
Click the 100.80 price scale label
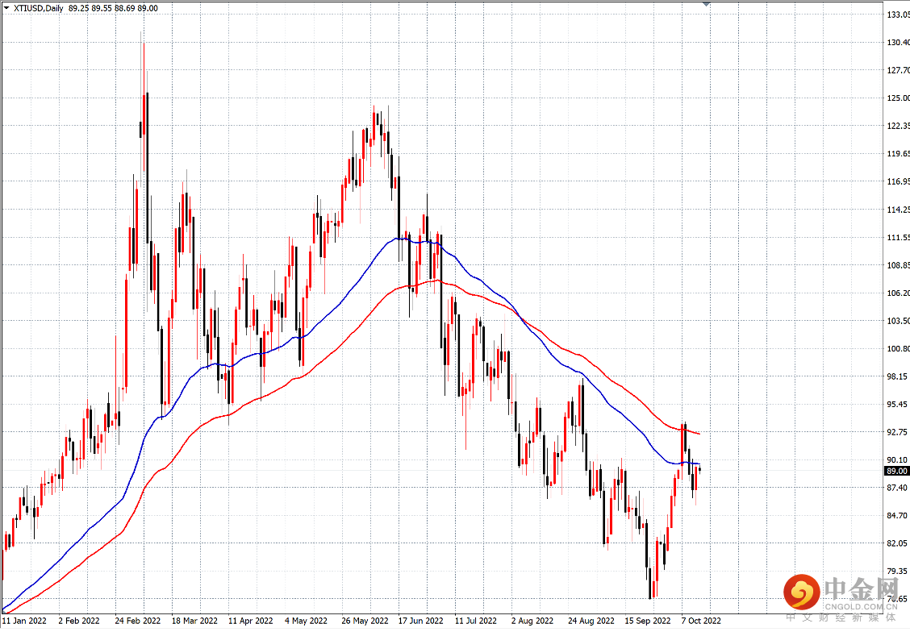tap(899, 348)
